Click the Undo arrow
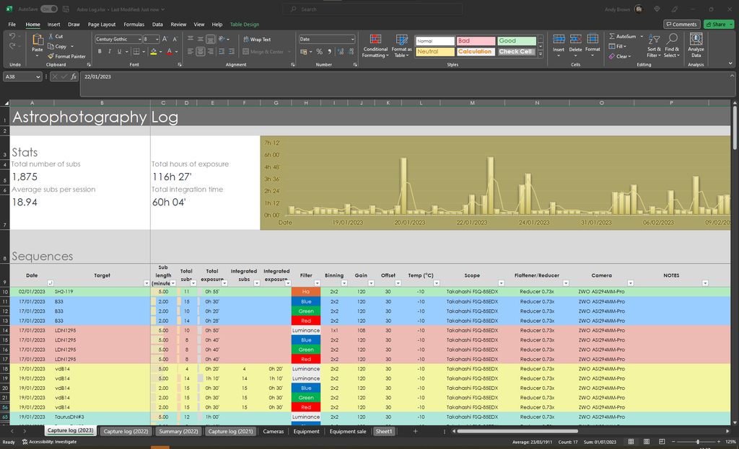Image resolution: width=739 pixels, height=449 pixels. pyautogui.click(x=12, y=36)
